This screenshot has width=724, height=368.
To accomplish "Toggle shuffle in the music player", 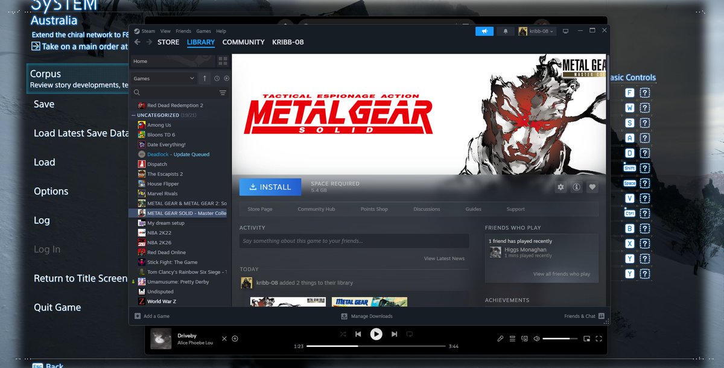I will (343, 334).
